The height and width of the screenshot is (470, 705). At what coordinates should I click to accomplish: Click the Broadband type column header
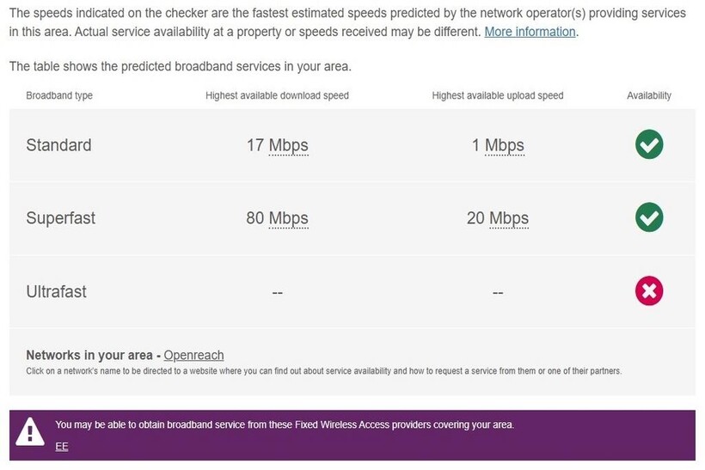[59, 95]
